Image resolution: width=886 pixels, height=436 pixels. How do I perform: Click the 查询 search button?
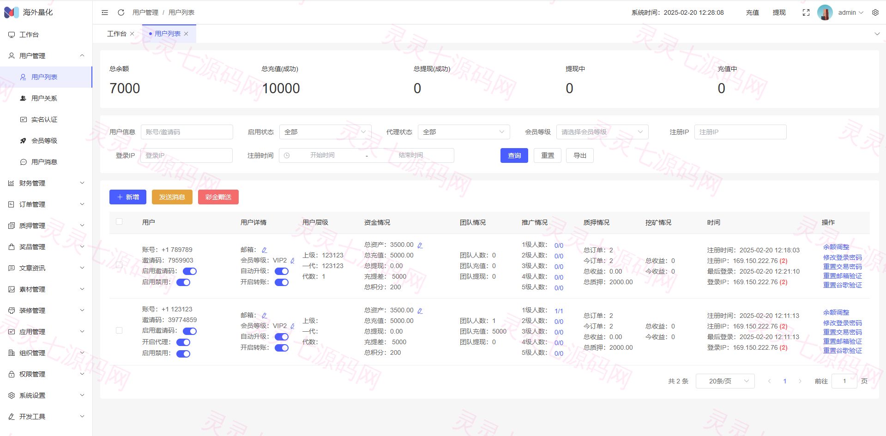tap(514, 155)
